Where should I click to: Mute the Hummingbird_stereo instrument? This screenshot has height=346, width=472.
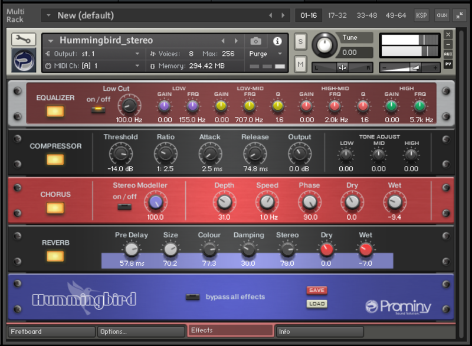(x=300, y=64)
